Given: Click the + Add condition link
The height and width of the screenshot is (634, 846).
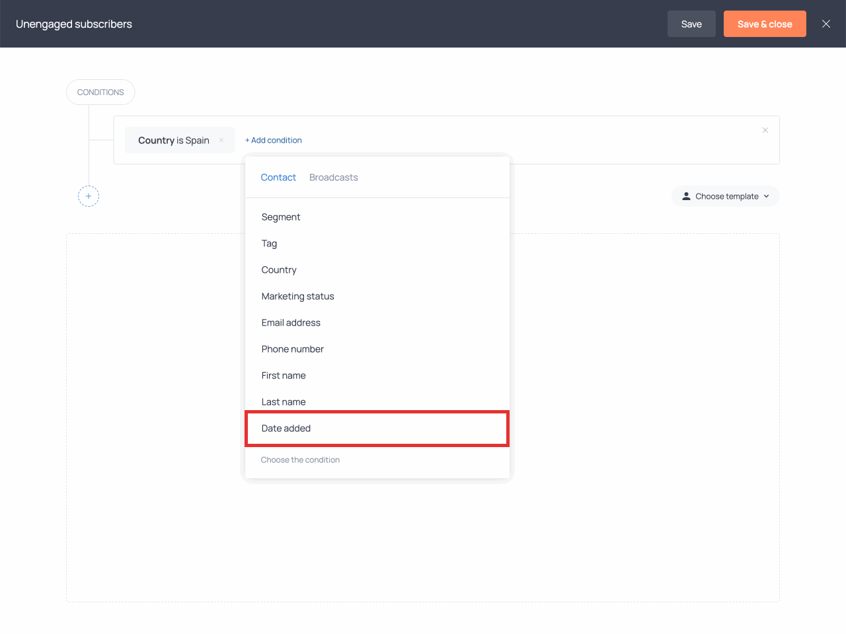Looking at the screenshot, I should click(x=274, y=140).
